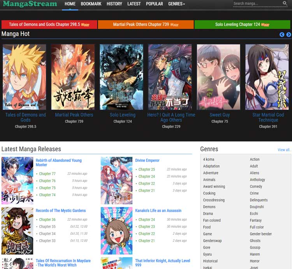Open Sweet Guy cover image
Screen dimensions: 292x269
click(x=219, y=77)
